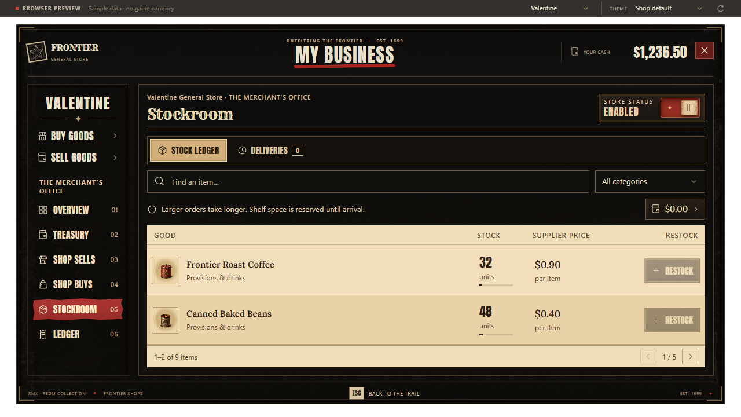Switch to the Stock Ledger tab

click(188, 151)
